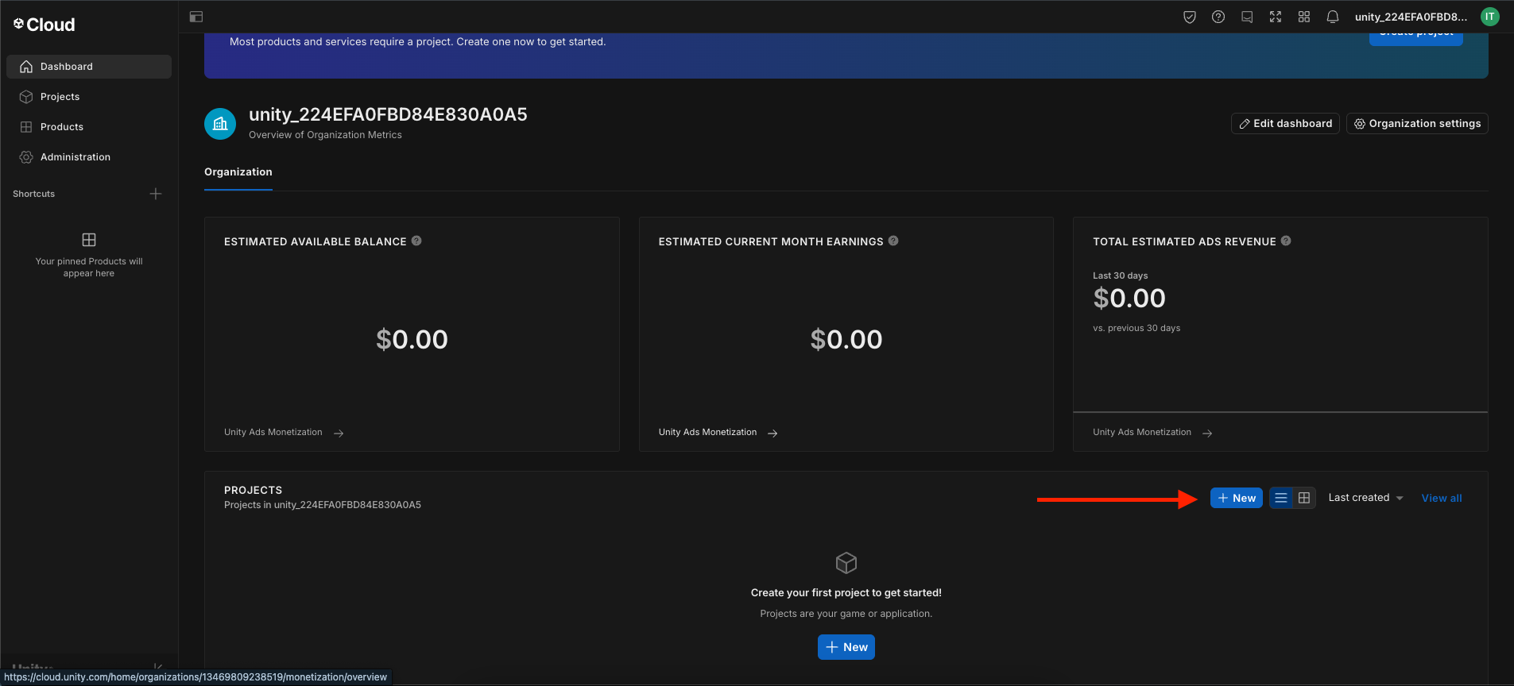Click 'Overview of Organization Metrics' subtitle

pyautogui.click(x=325, y=135)
